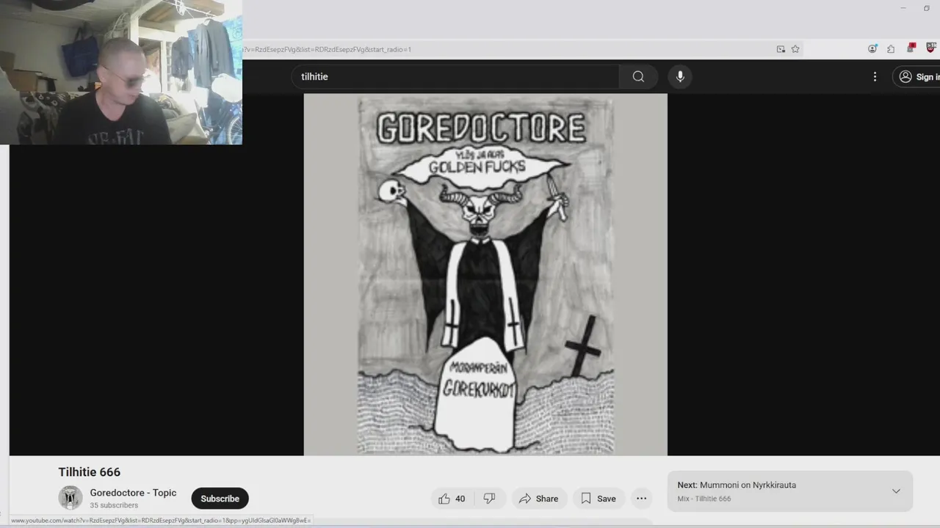
Task: Open picture-in-picture icon in address bar
Action: [x=781, y=49]
